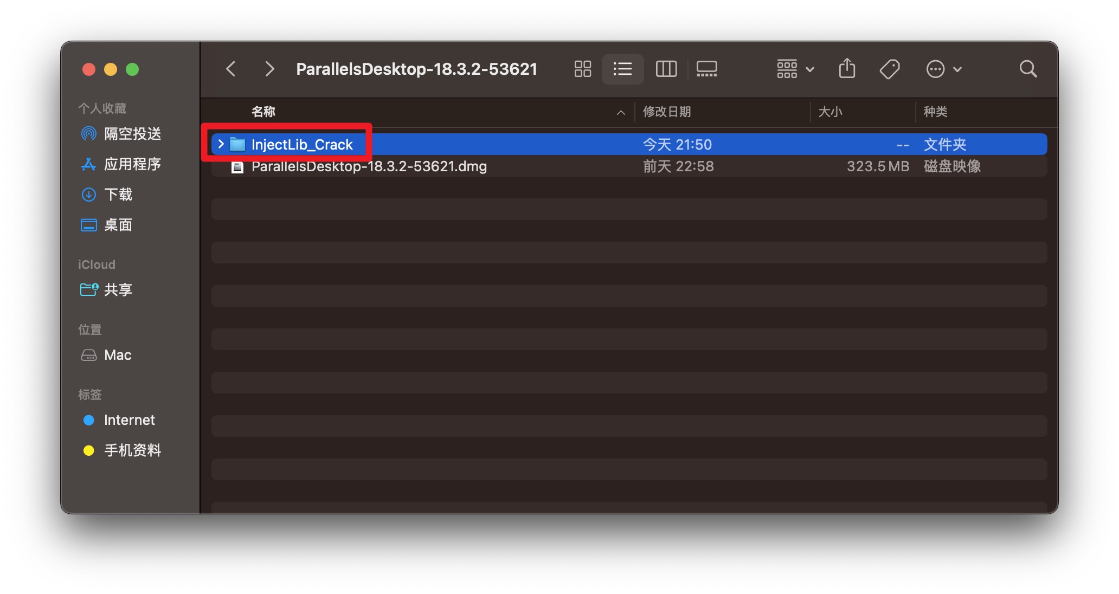Expand the InjectLib_Crack folder disclosure arrow
This screenshot has height=594, width=1119.
(221, 144)
